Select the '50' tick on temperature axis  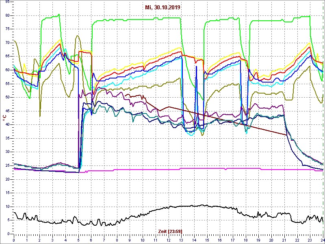coord(7,97)
